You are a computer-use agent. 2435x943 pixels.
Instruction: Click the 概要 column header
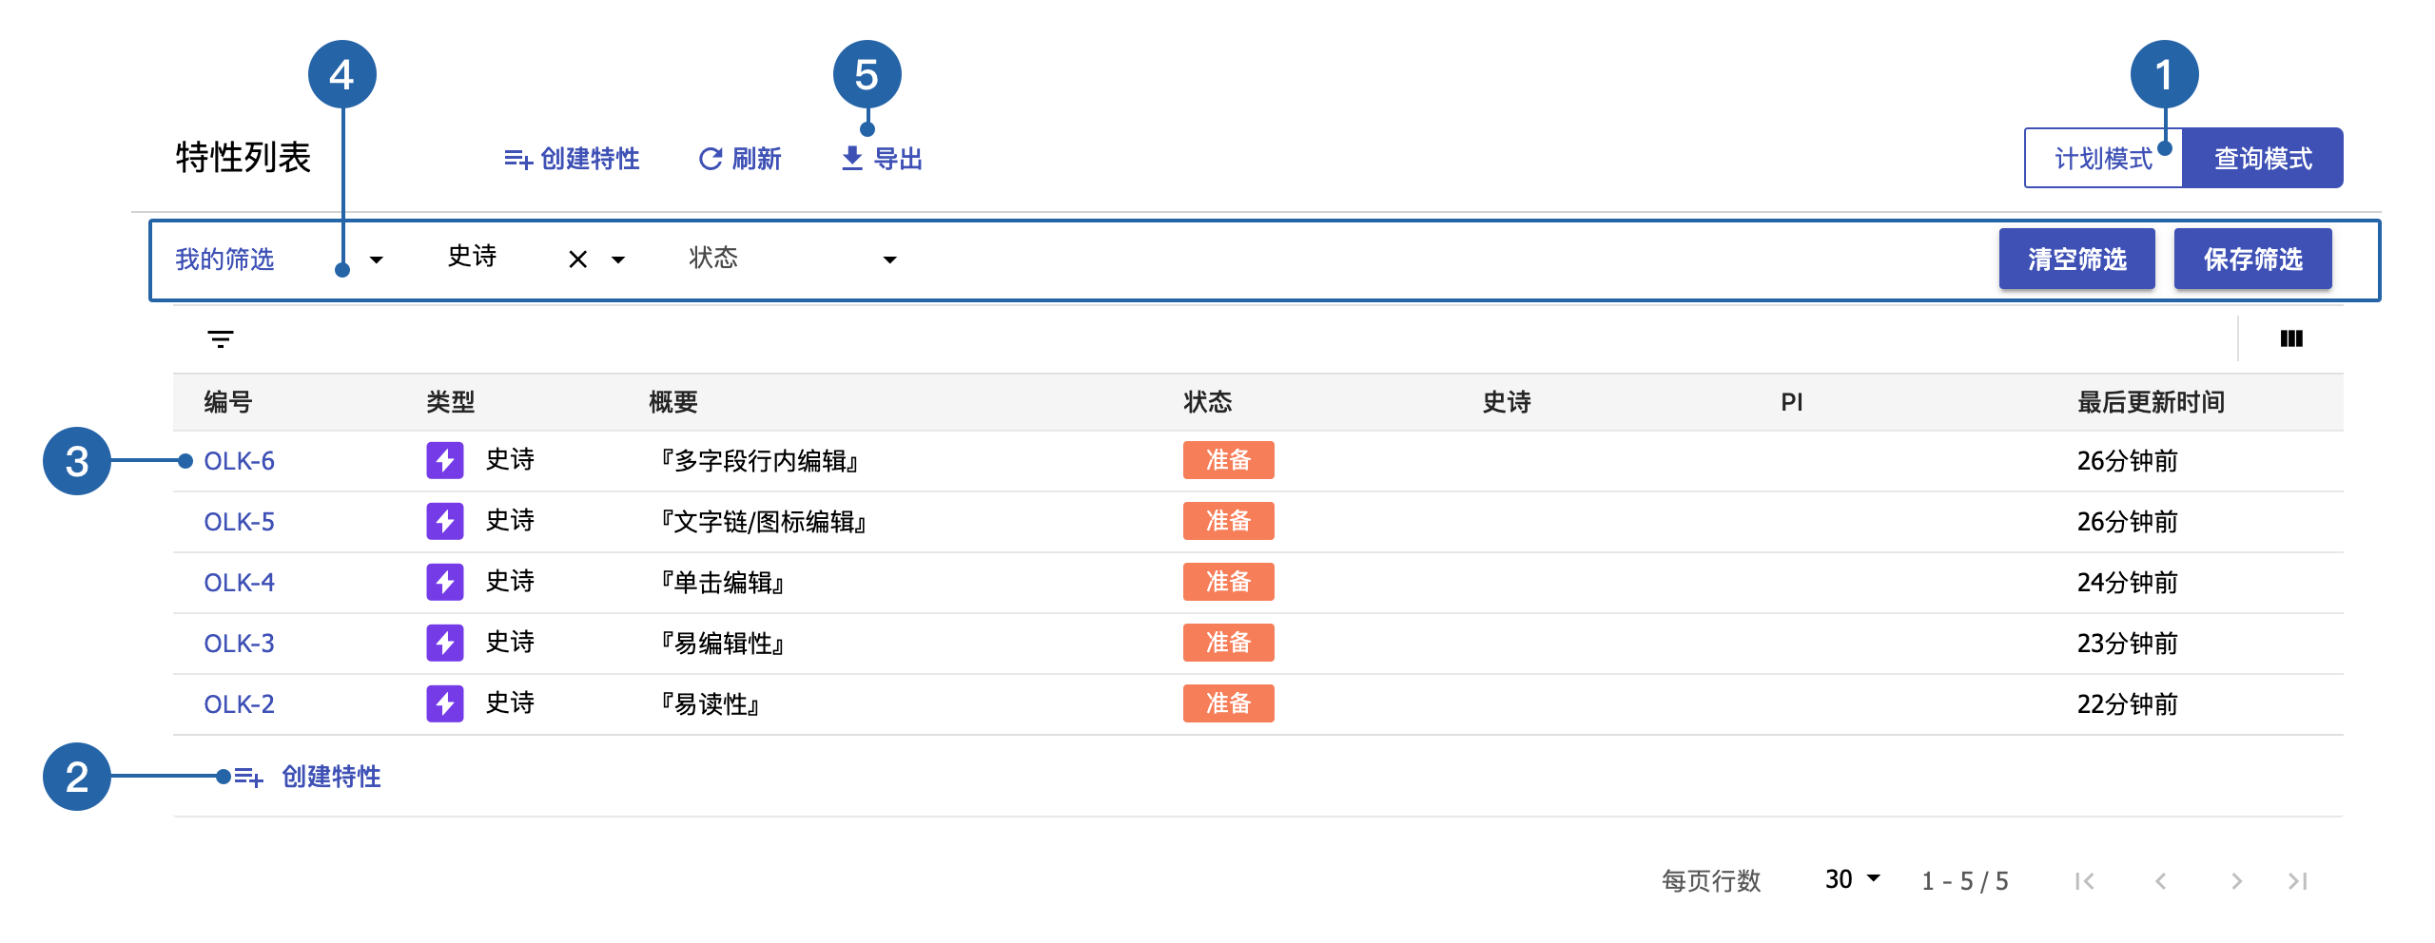tap(673, 402)
